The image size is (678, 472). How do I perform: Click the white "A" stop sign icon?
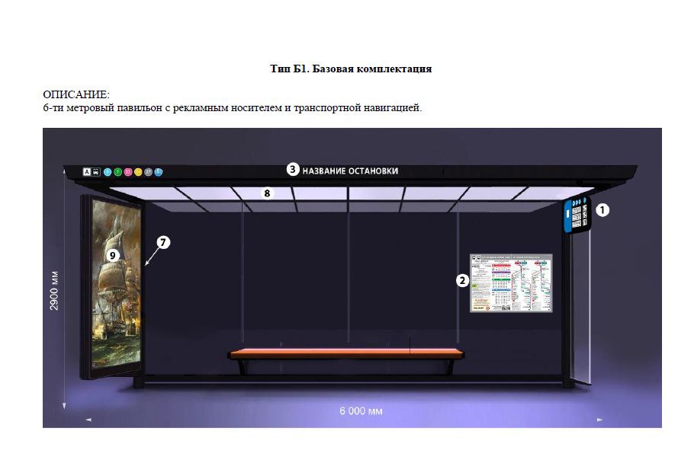86,172
